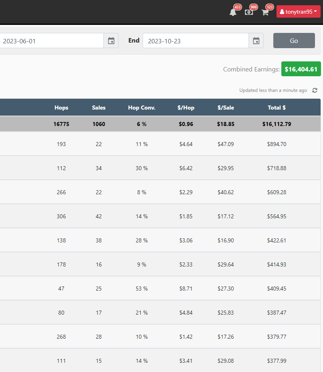Click the 433 notification count badge

[238, 7]
